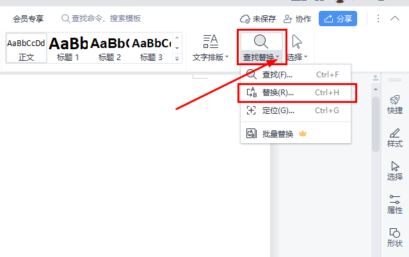Apply the 正文 body text style
The width and height of the screenshot is (409, 257).
(26, 48)
